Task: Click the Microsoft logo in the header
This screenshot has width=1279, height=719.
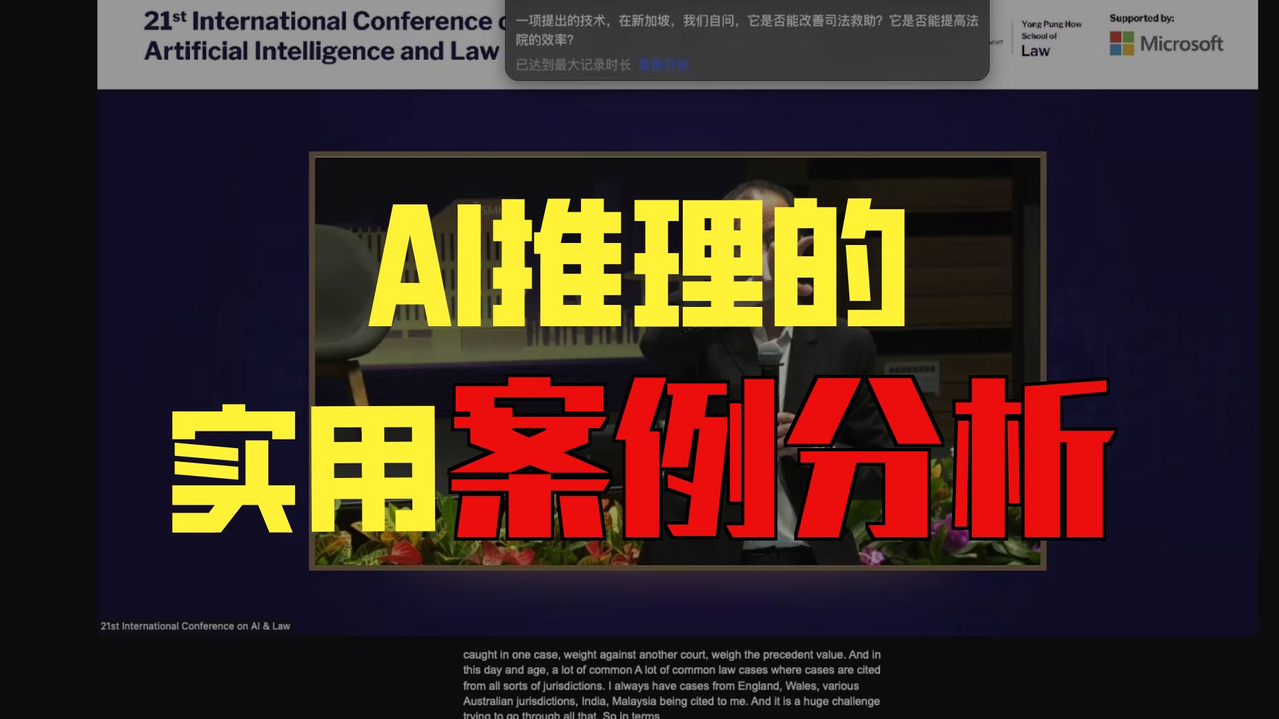Action: pos(1166,43)
